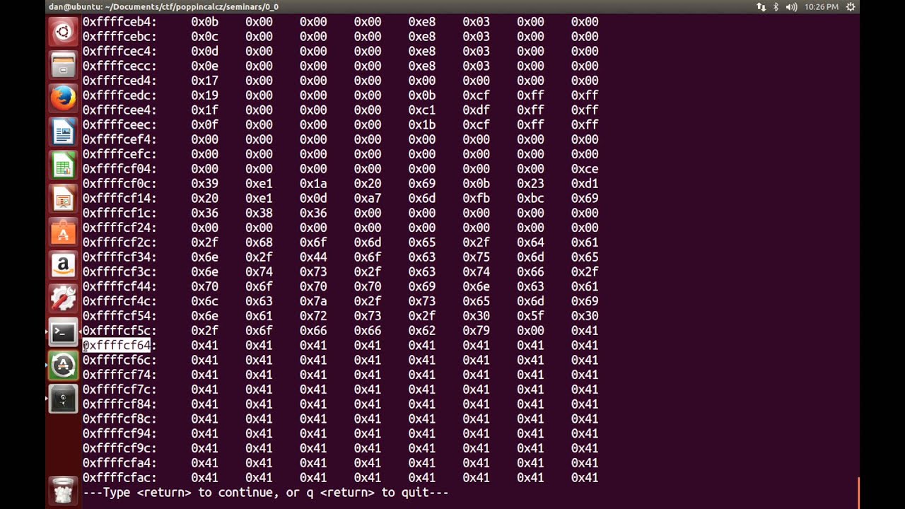905x509 pixels.
Task: Click the terminal scrollbar handle
Action: click(x=858, y=493)
